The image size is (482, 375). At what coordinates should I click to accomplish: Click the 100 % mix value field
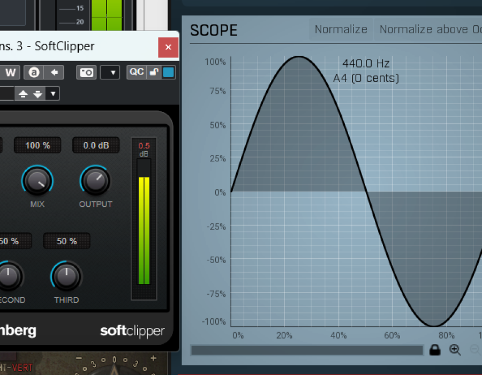[37, 145]
